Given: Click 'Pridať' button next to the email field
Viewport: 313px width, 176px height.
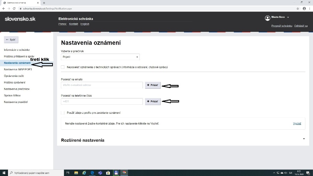Looking at the screenshot, I should 153,85.
